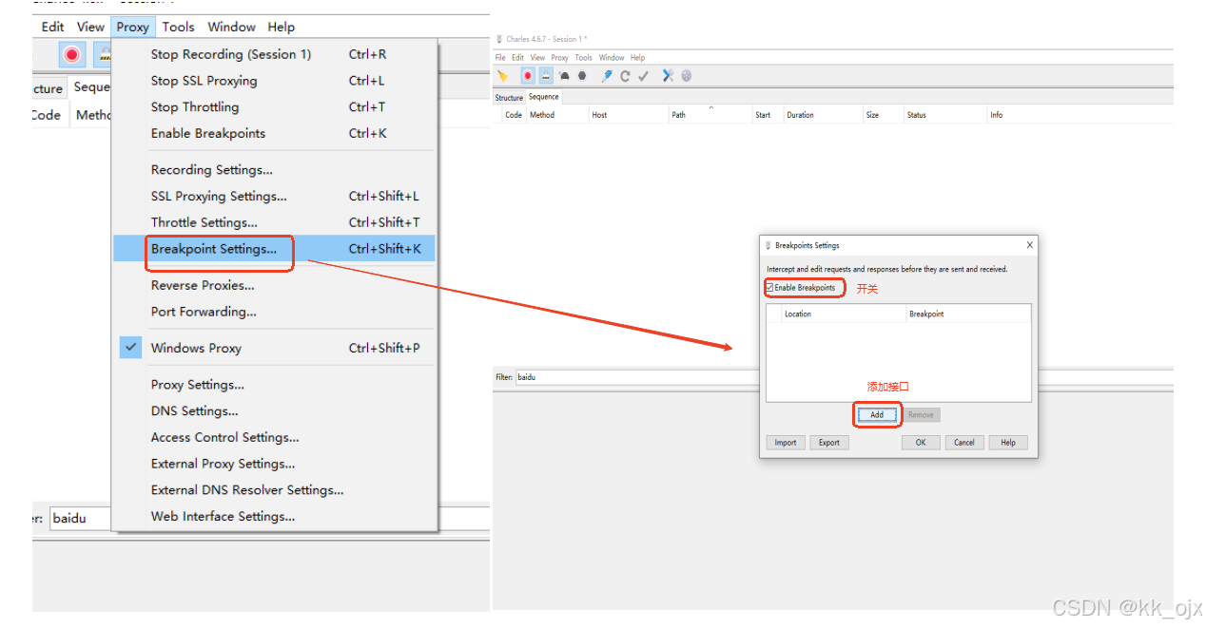Toggle the hexagon breakpoints icon in the right window toolbar
1206x628 pixels.
point(582,76)
